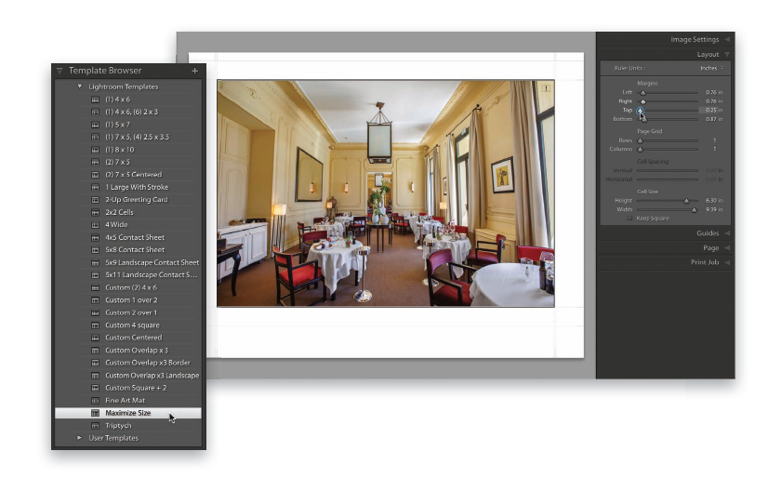Click the icon beside 4x5 Contact Sheet

pyautogui.click(x=95, y=237)
